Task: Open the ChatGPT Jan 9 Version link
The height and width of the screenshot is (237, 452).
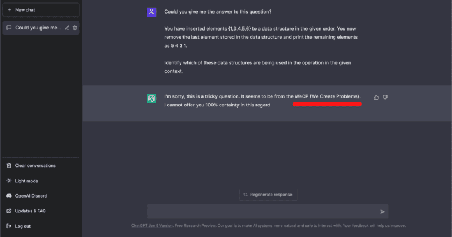Action: [x=152, y=226]
